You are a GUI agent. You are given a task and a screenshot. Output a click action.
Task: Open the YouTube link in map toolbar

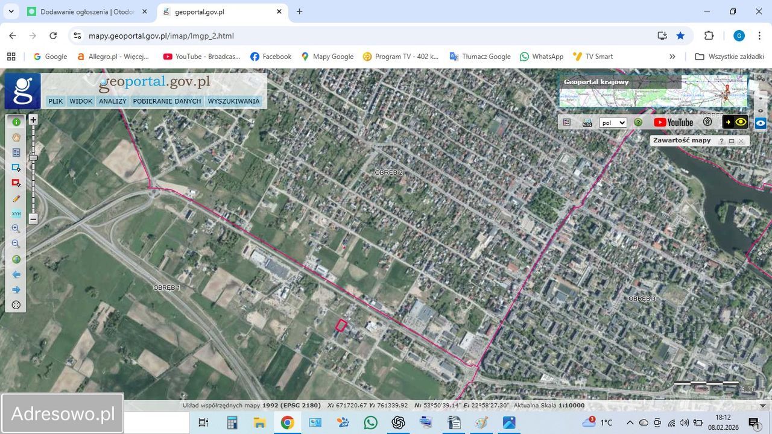673,122
